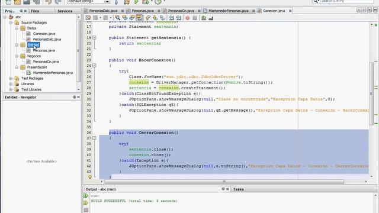Start macro recording with red circle icon
The height and width of the screenshot is (213, 379).
tap(188, 18)
